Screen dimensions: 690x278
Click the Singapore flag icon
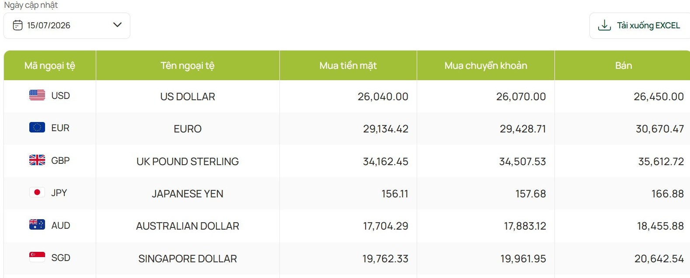click(x=37, y=257)
